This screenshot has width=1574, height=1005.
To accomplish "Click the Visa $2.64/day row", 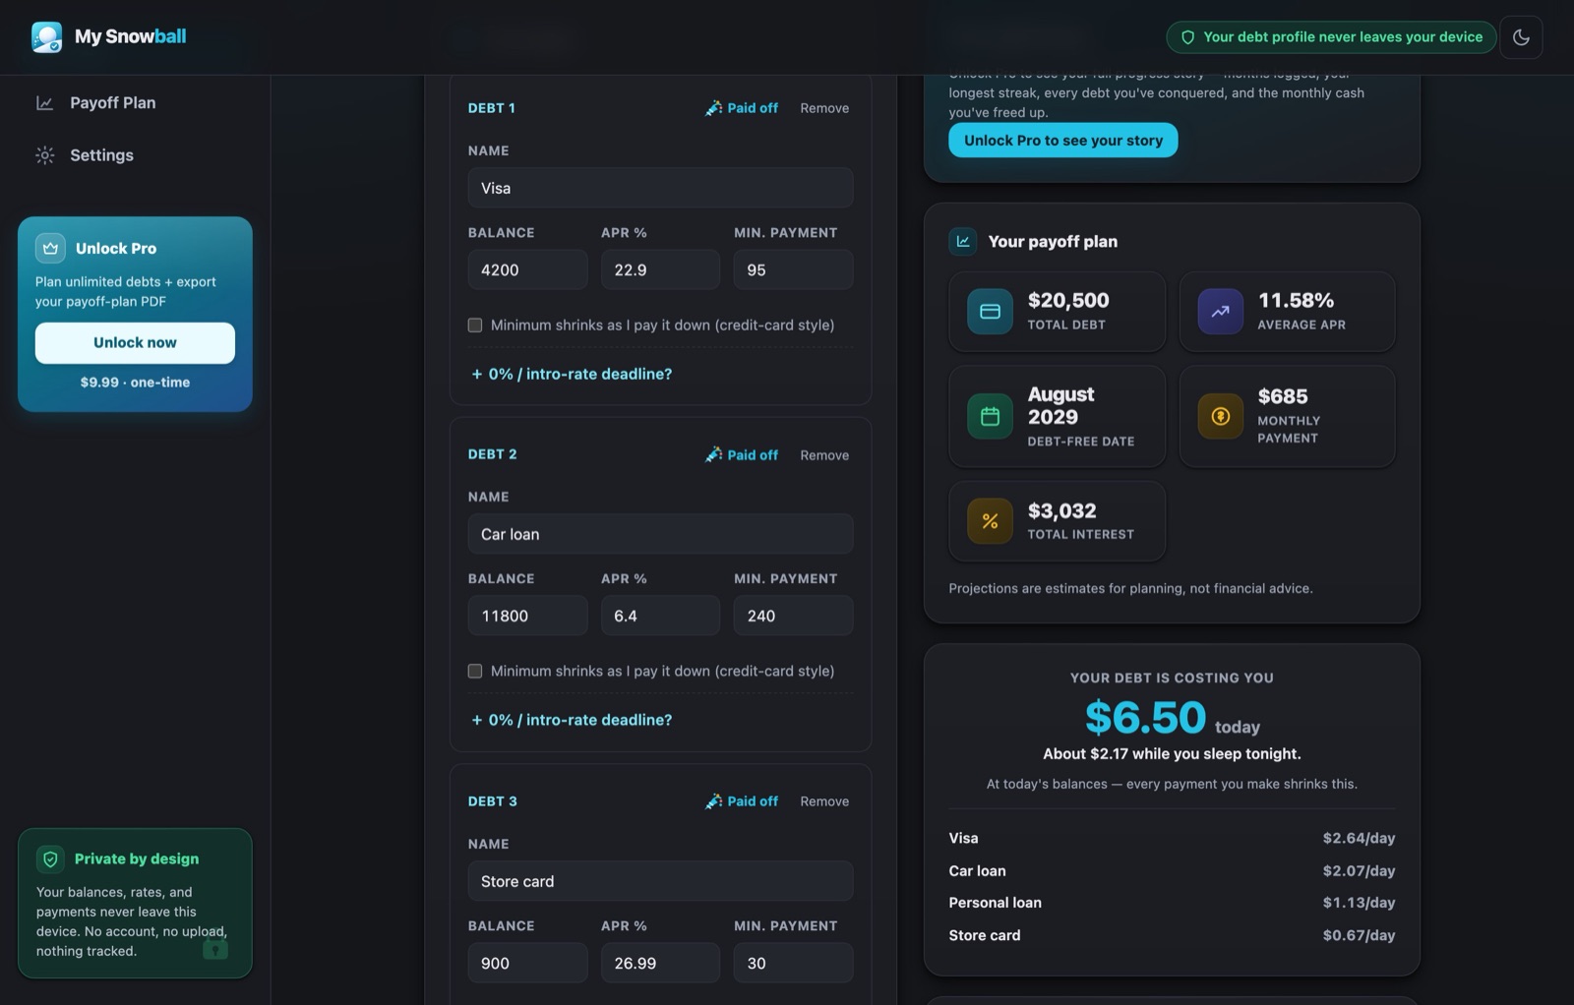I will [1172, 838].
